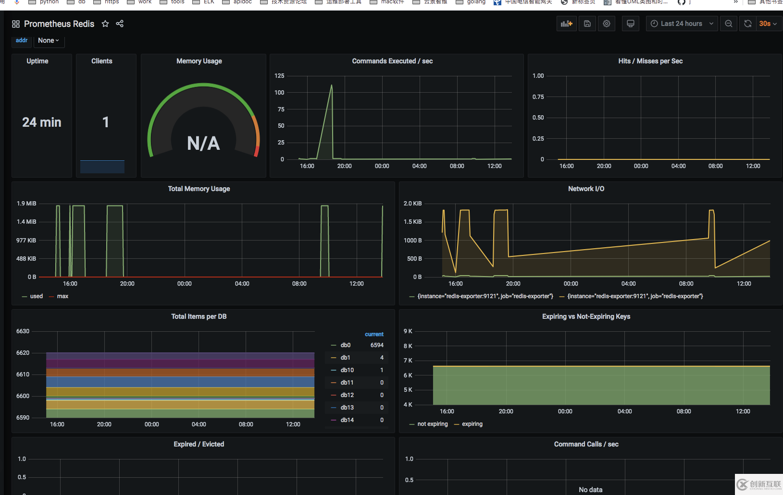Open the addr variable None dropdown
The width and height of the screenshot is (783, 495).
coord(49,40)
